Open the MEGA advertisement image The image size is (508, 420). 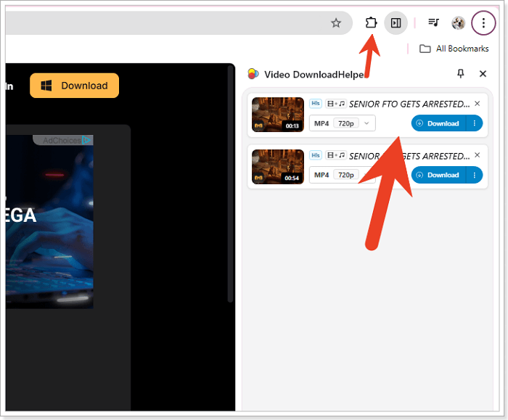click(x=49, y=222)
